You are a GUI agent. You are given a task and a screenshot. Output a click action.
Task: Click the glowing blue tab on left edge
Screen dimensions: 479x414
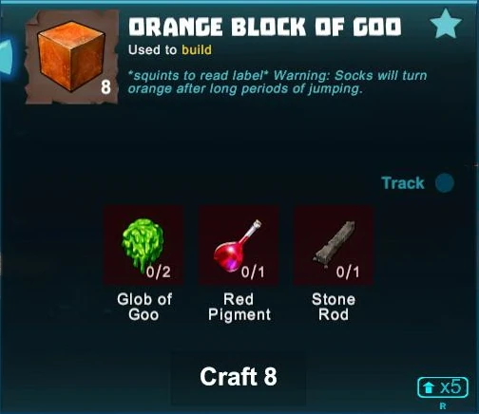6,60
